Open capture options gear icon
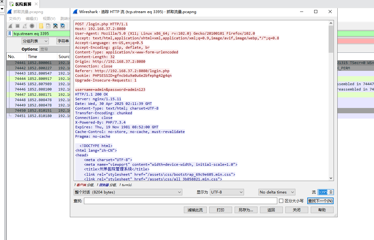 (x=32, y=26)
